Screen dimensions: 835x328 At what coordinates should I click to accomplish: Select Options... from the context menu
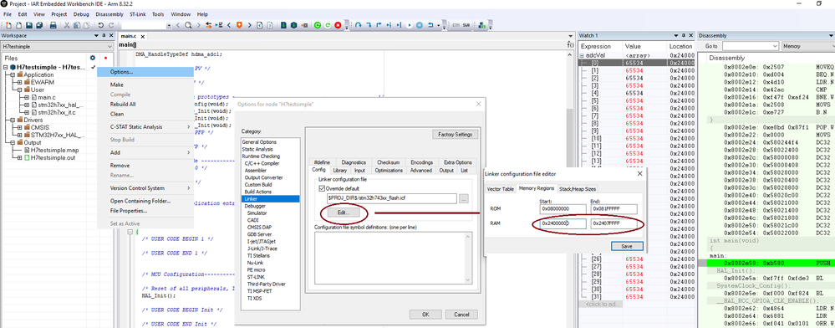point(145,71)
